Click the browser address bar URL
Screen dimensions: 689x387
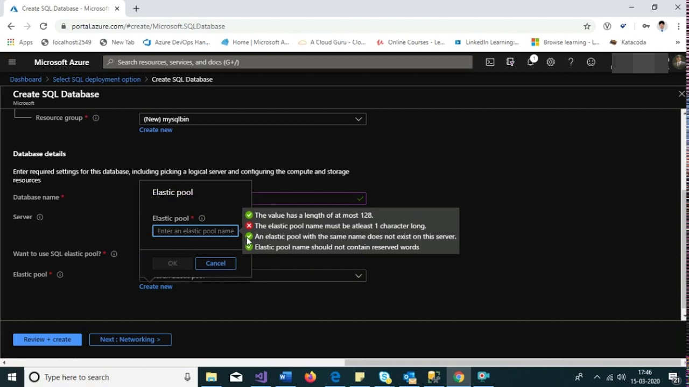pos(148,26)
